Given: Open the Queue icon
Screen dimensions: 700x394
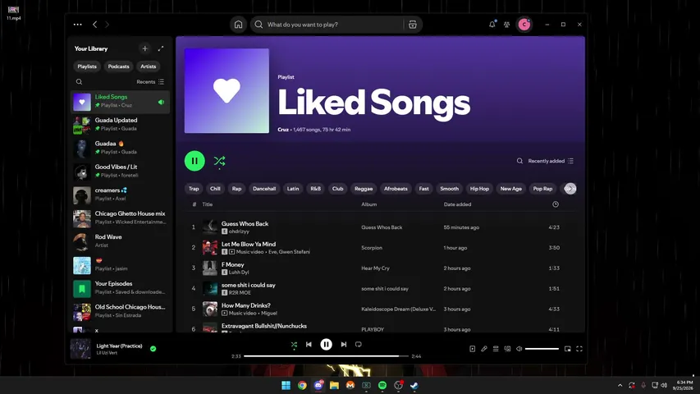Looking at the screenshot, I should pyautogui.click(x=496, y=349).
